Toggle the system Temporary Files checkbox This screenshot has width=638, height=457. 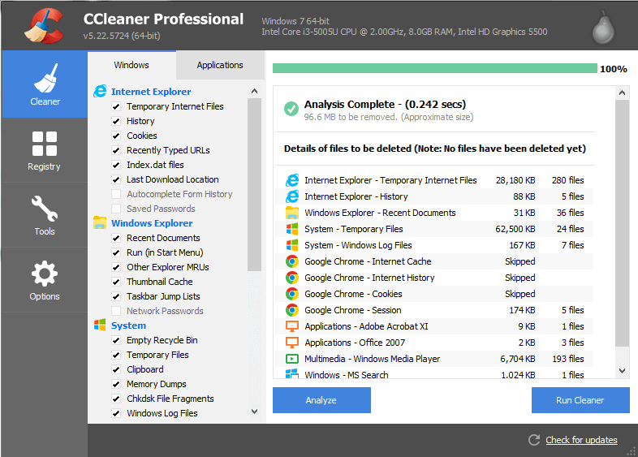click(x=116, y=355)
